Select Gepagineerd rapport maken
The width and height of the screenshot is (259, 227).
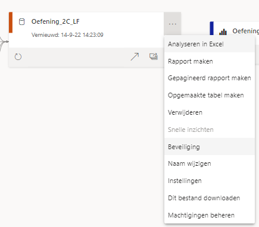(x=210, y=78)
